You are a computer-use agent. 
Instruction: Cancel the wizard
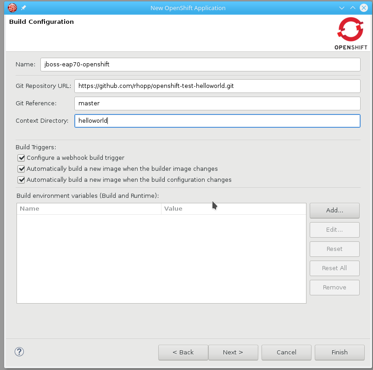286,353
